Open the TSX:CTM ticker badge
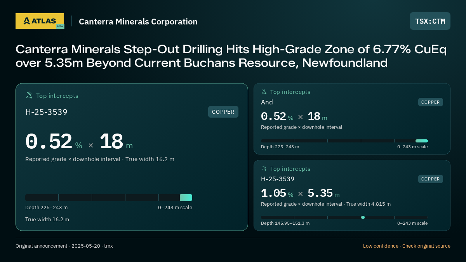 (x=430, y=21)
